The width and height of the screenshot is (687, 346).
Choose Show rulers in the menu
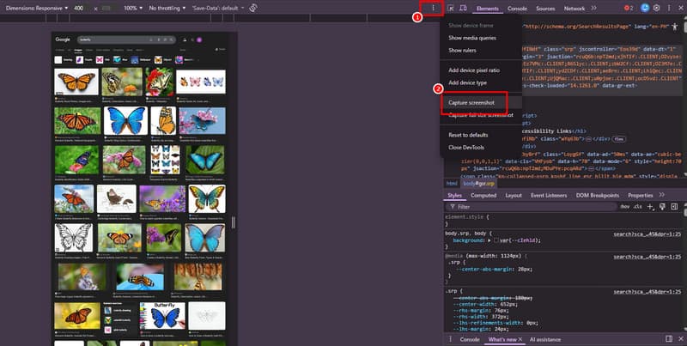coord(462,51)
